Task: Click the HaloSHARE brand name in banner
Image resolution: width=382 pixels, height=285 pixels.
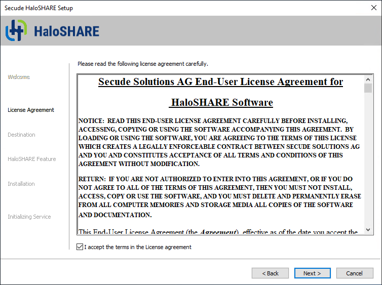Action: [x=66, y=31]
